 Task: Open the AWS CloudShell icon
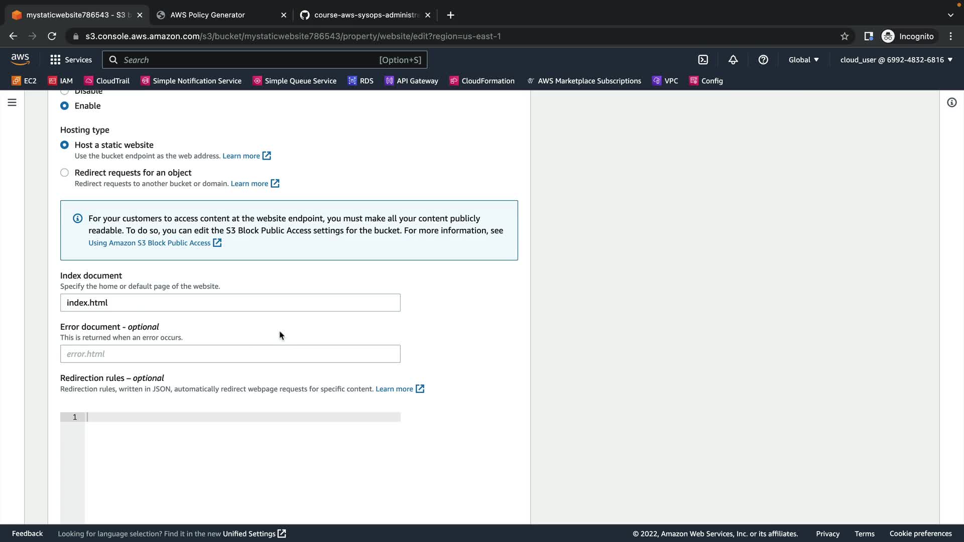click(x=703, y=60)
